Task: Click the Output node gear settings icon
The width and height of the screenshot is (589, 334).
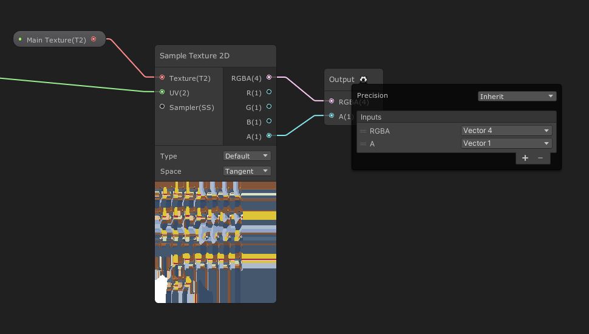Action: click(363, 80)
